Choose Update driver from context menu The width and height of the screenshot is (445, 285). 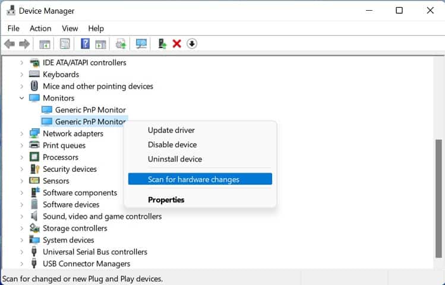click(200, 130)
